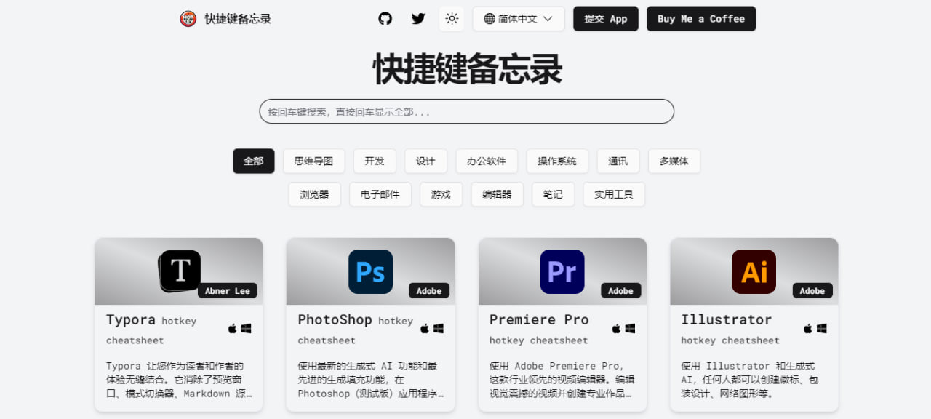
Task: Click Apple platform icon on Illustrator card
Action: pos(808,329)
